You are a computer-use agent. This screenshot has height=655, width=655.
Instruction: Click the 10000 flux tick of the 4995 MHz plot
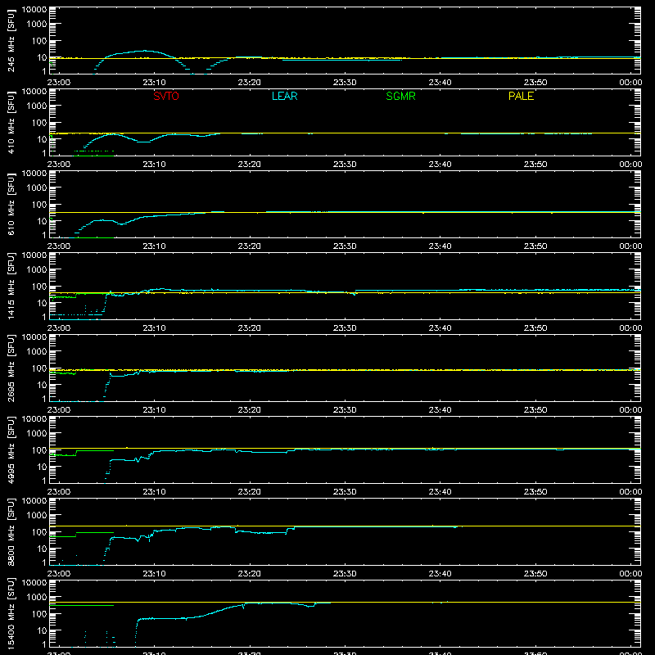click(34, 419)
